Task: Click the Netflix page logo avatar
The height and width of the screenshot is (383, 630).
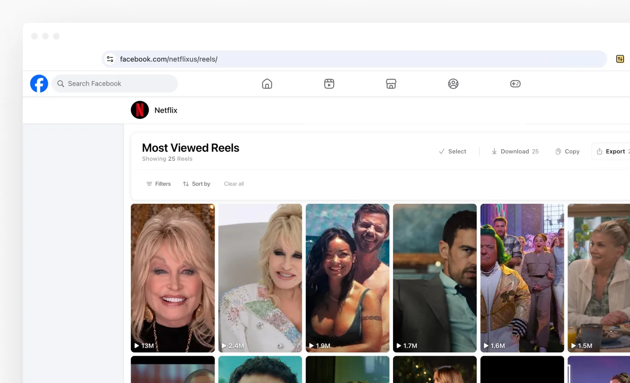Action: (x=140, y=110)
